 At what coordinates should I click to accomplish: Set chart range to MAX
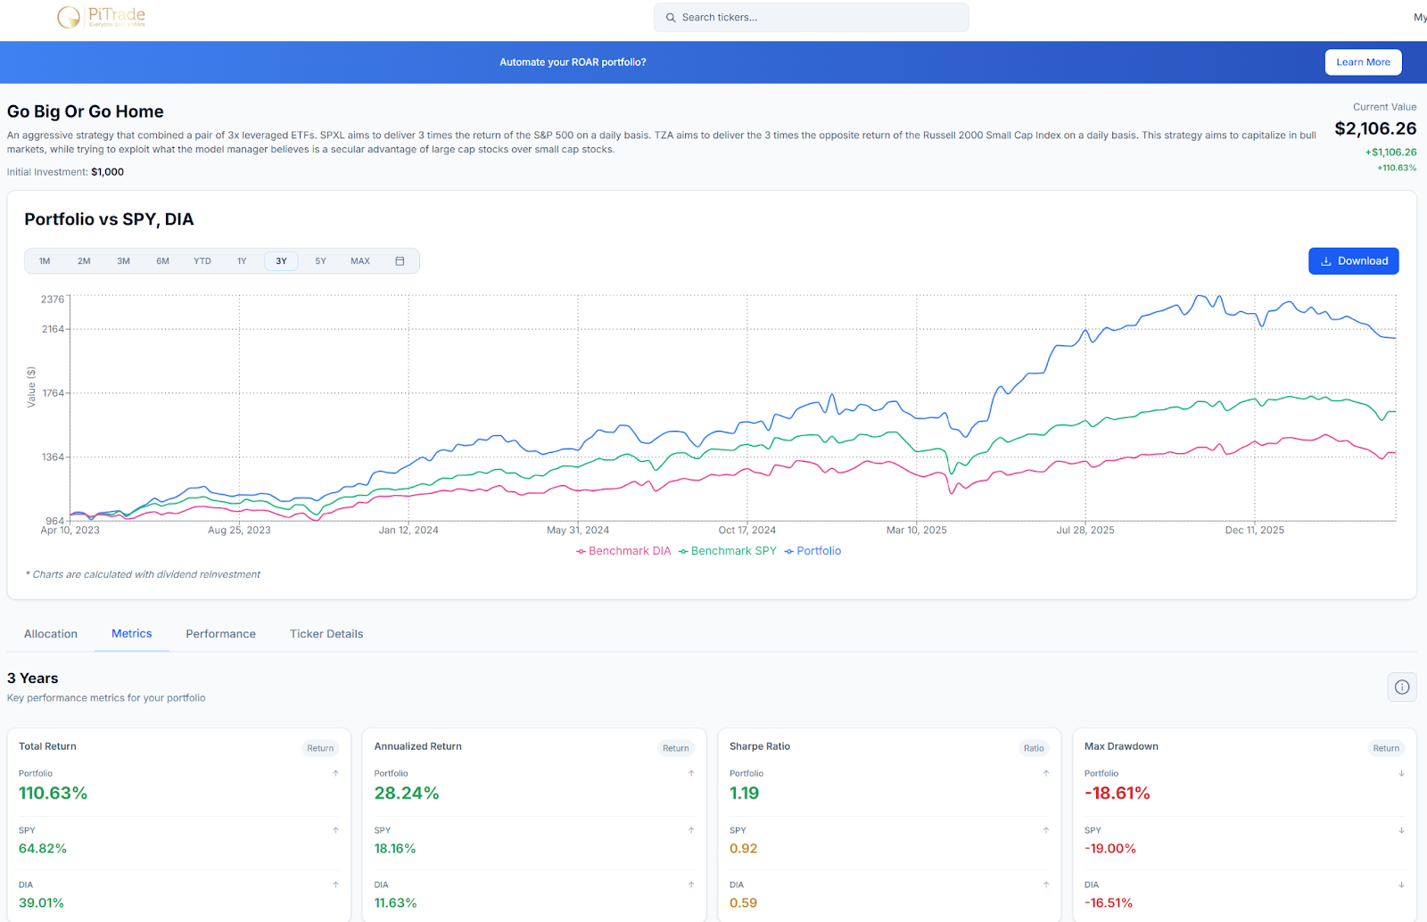coord(360,261)
